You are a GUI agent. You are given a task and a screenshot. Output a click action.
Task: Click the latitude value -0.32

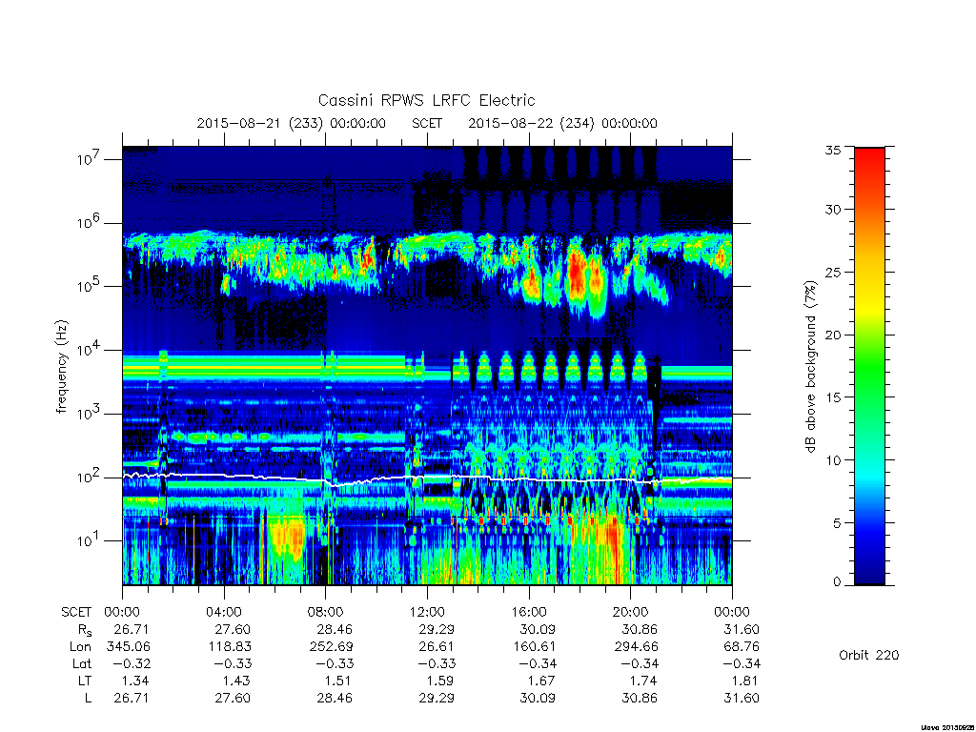(x=132, y=663)
